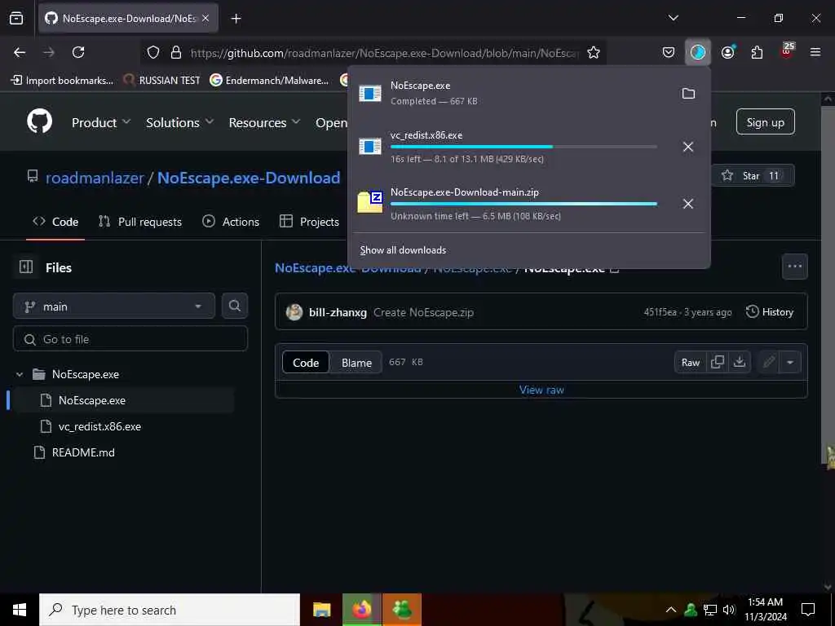Open File Explorer from the taskbar
The height and width of the screenshot is (626, 835).
[321, 610]
